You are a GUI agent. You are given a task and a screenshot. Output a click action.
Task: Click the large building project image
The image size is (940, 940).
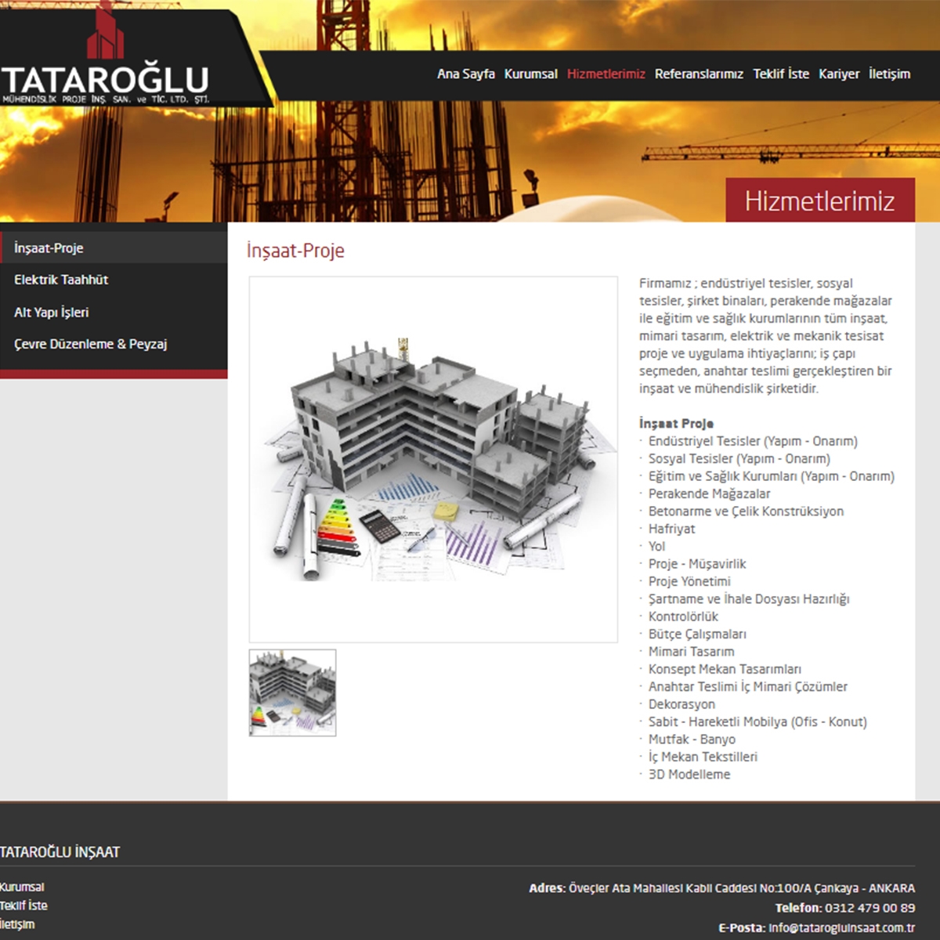pos(433,459)
